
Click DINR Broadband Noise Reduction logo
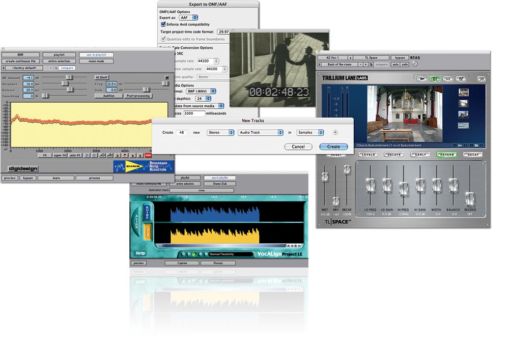click(144, 166)
